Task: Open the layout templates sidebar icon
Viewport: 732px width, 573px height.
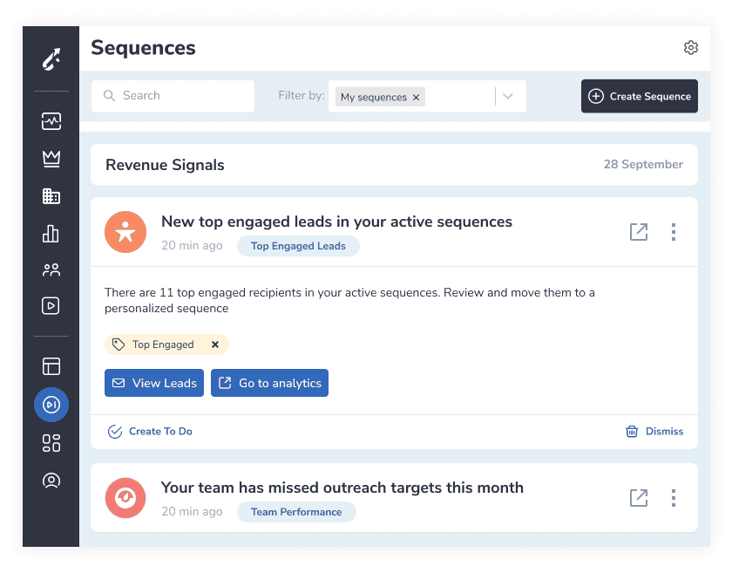Action: [x=51, y=366]
